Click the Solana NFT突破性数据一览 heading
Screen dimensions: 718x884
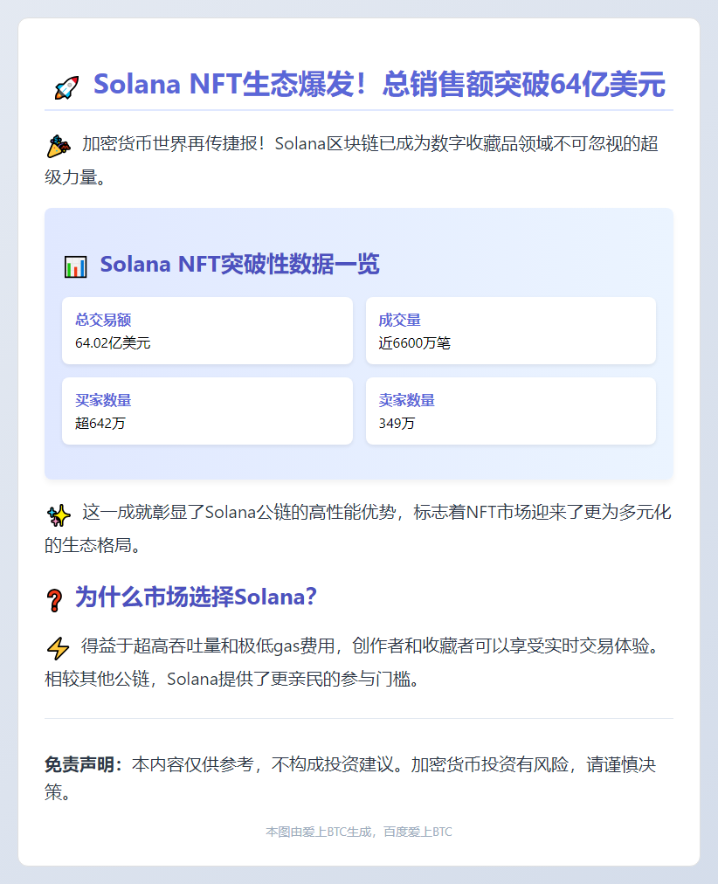coord(239,264)
